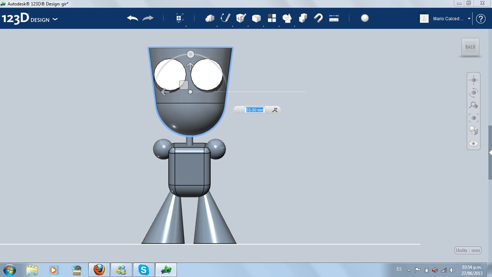Click the manipulator's upward move arrow
492x277 pixels.
pos(190,66)
